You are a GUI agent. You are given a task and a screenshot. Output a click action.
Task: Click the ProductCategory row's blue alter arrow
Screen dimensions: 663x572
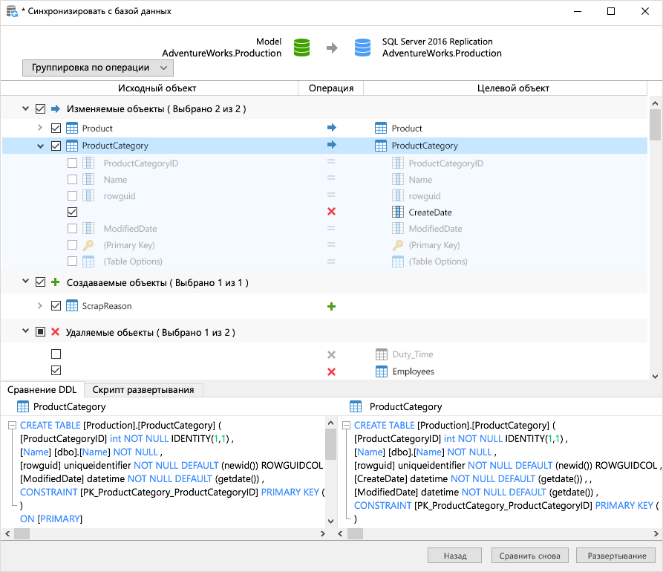tap(331, 145)
